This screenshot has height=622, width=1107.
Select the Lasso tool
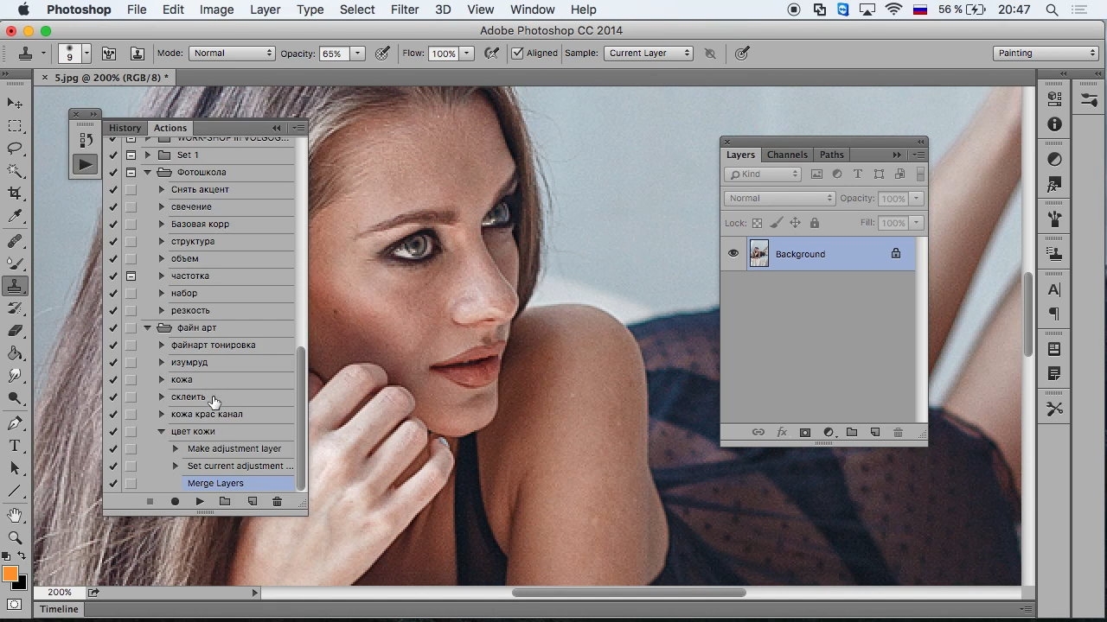(15, 149)
